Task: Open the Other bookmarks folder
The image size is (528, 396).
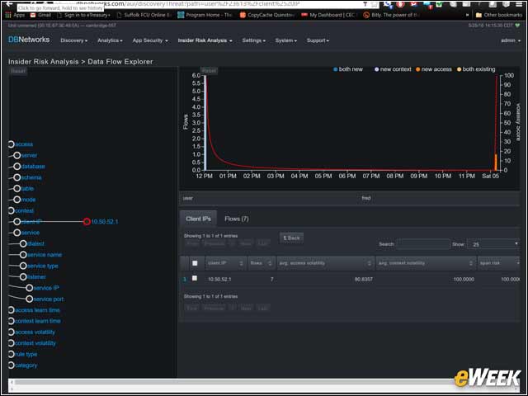Action: [x=499, y=15]
